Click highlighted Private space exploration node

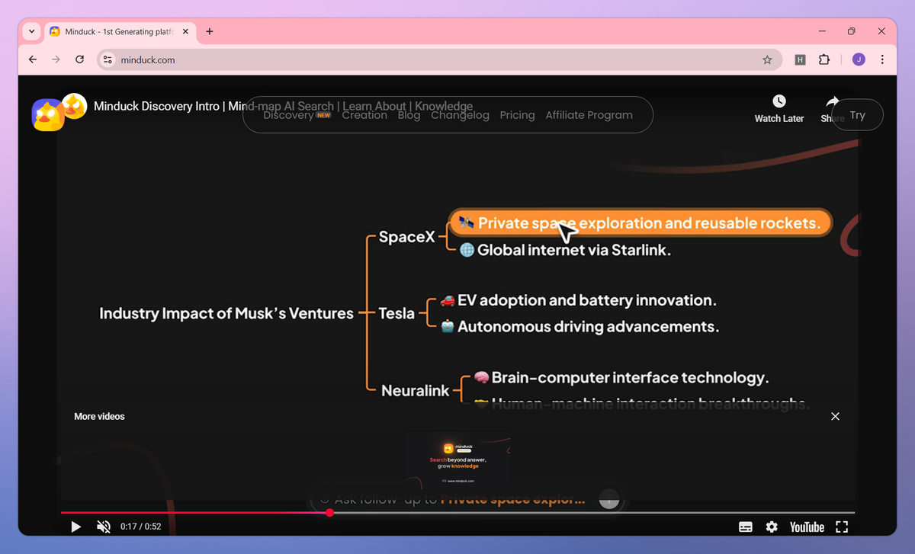(640, 223)
